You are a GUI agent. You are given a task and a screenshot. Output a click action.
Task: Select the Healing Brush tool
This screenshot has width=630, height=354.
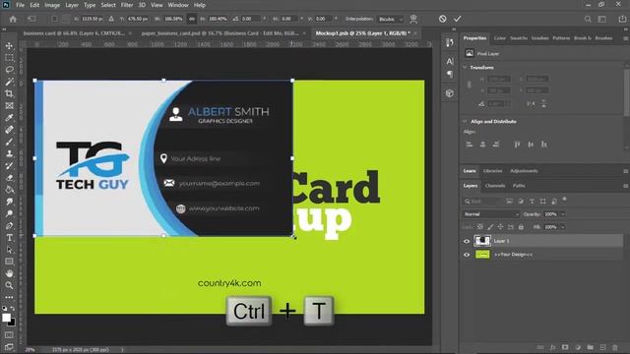[x=9, y=130]
